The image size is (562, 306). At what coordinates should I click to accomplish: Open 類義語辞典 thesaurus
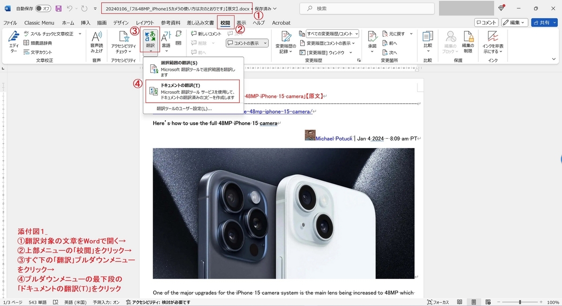tap(38, 43)
